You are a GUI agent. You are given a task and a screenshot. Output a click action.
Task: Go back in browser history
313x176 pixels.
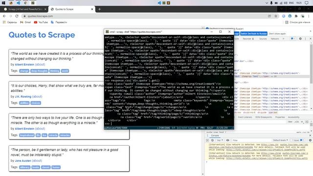point(4,16)
